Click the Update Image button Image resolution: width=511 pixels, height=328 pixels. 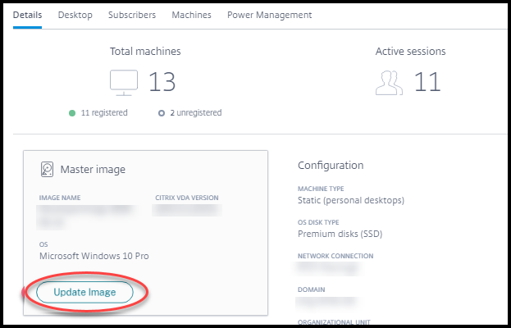pos(84,292)
